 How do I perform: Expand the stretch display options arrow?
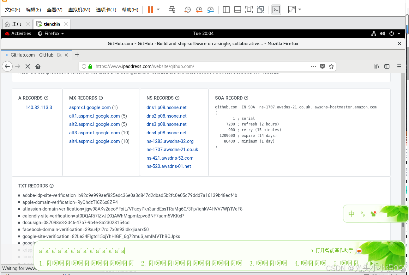(x=300, y=9)
